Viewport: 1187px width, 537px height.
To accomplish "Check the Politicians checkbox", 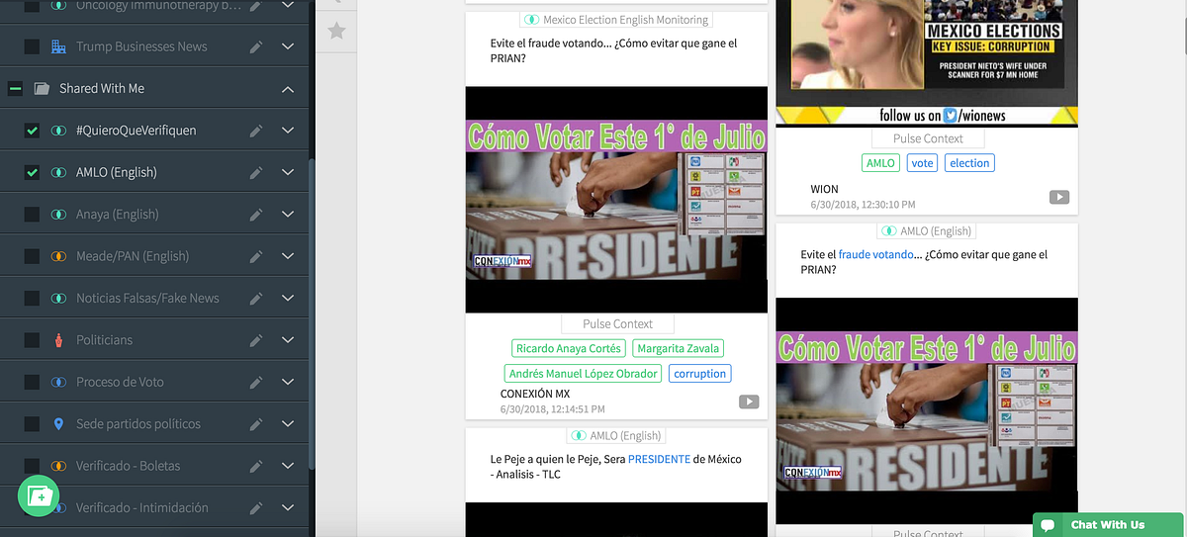I will click(x=32, y=339).
